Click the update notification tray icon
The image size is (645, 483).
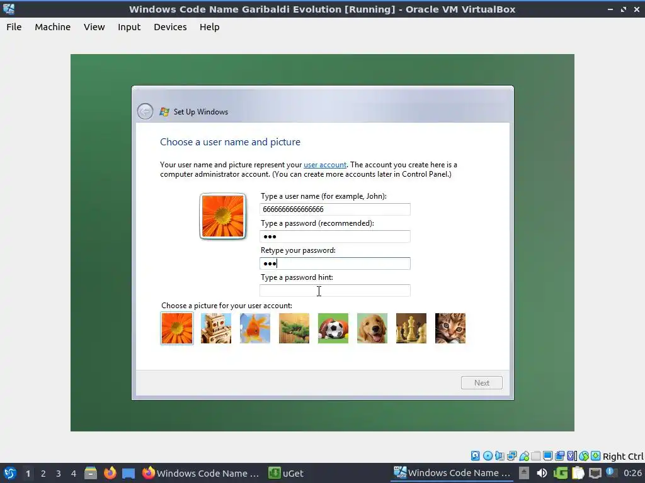tap(612, 472)
